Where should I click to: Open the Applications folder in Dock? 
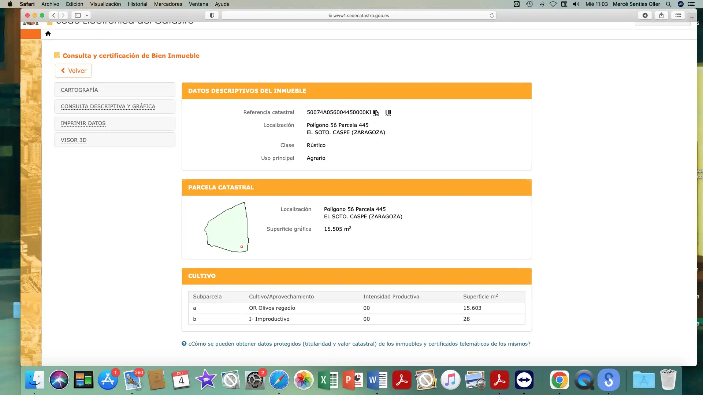click(x=644, y=380)
